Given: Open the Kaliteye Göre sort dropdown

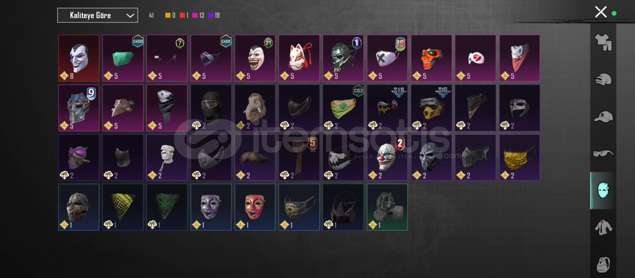Looking at the screenshot, I should tap(98, 15).
